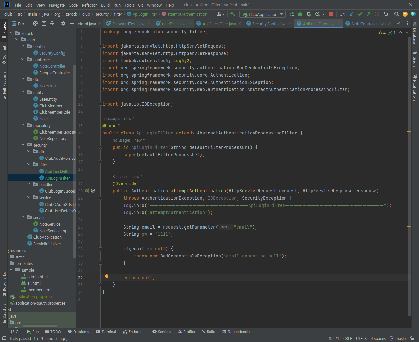The width and height of the screenshot is (419, 342).
Task: Click the code with me user icon
Action: point(220,14)
